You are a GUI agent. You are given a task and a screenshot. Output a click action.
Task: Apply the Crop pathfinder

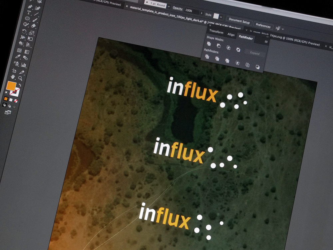(x=237, y=63)
